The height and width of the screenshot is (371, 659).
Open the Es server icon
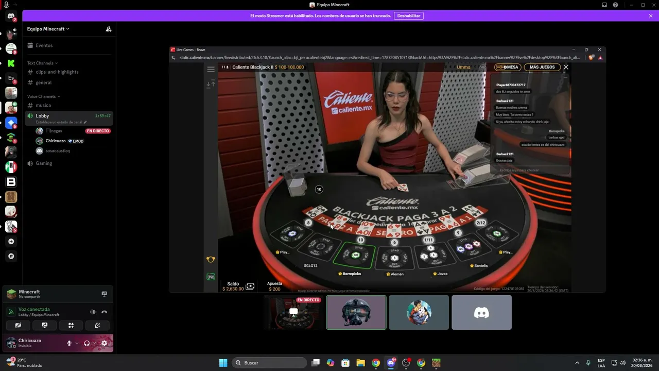click(x=11, y=78)
